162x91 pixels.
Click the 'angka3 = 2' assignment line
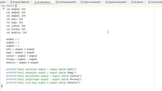coord(13,46)
